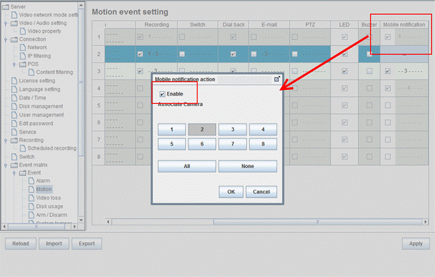Select Motion event tree item
The height and width of the screenshot is (277, 435).
44,189
